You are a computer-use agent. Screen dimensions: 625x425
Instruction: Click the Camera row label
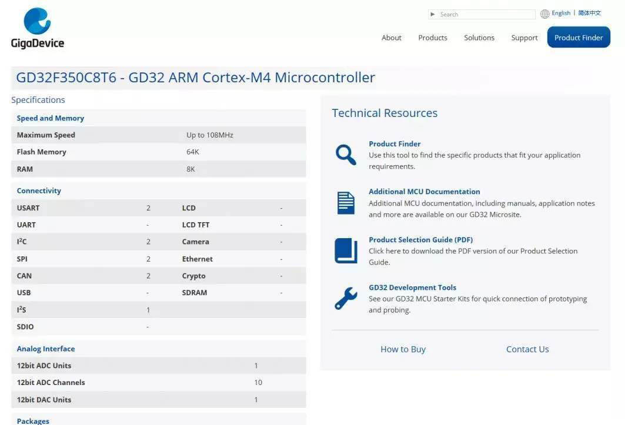[x=195, y=242]
